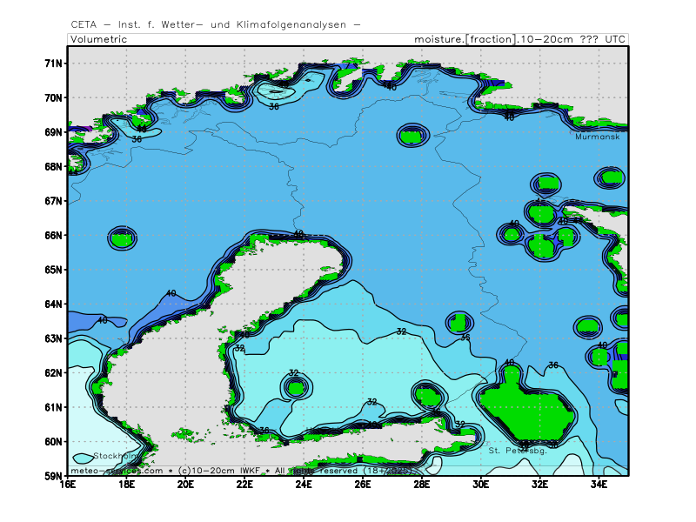
Task: Select the 34E longitude axis label
Action: tap(599, 485)
